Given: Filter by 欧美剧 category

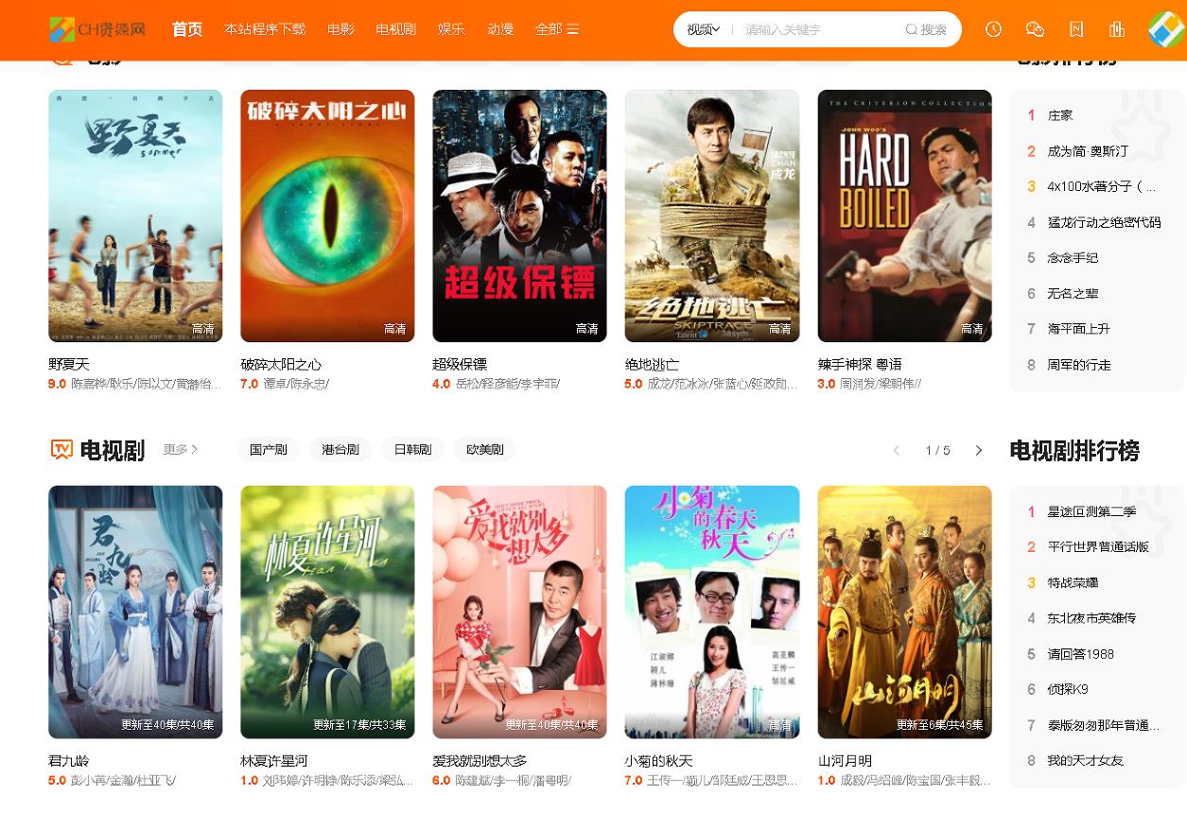Looking at the screenshot, I should (x=485, y=449).
